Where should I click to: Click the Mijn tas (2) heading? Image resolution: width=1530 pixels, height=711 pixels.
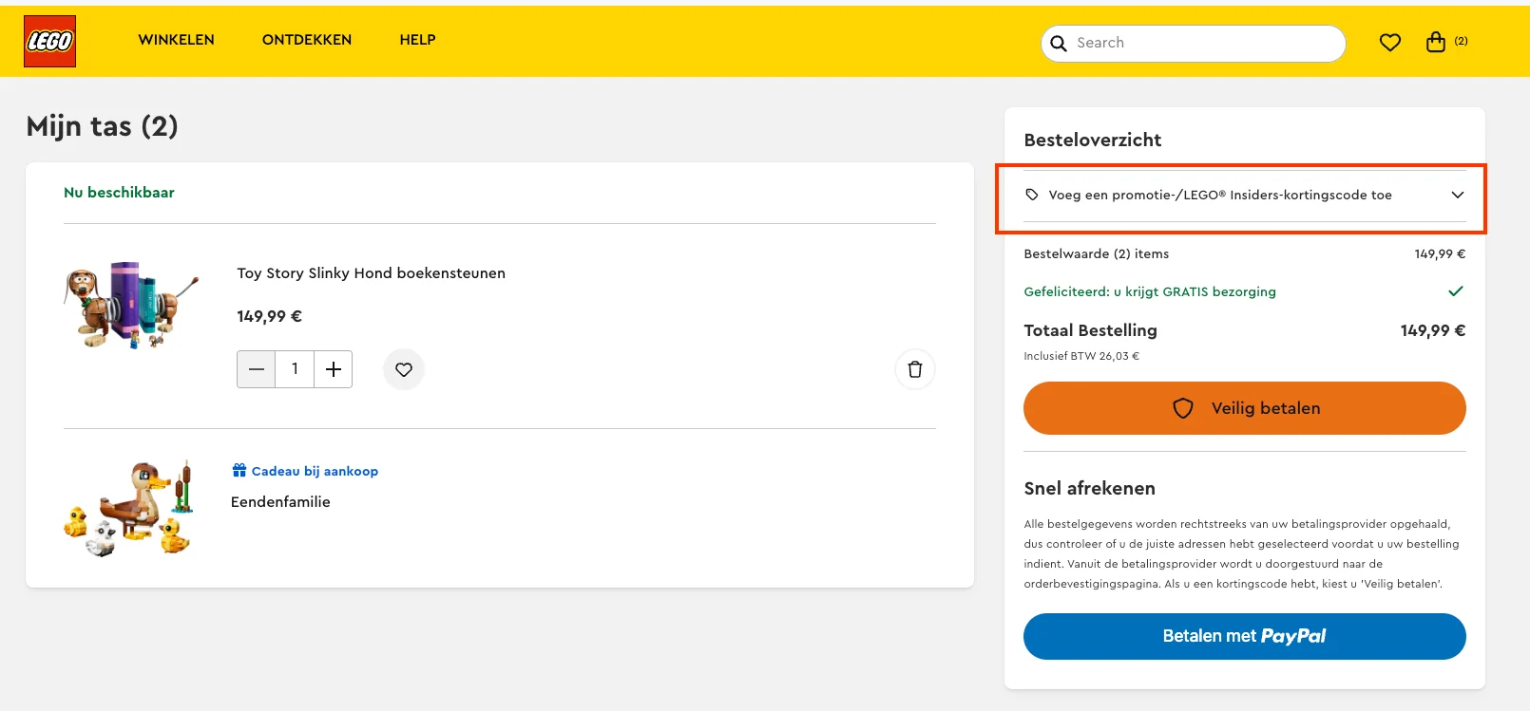102,126
